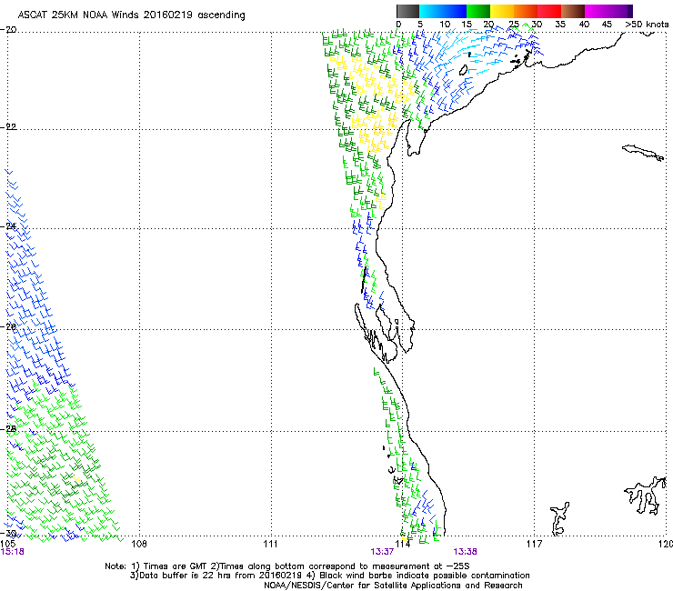
Task: Click the longitude label '108'
Action: coord(139,544)
